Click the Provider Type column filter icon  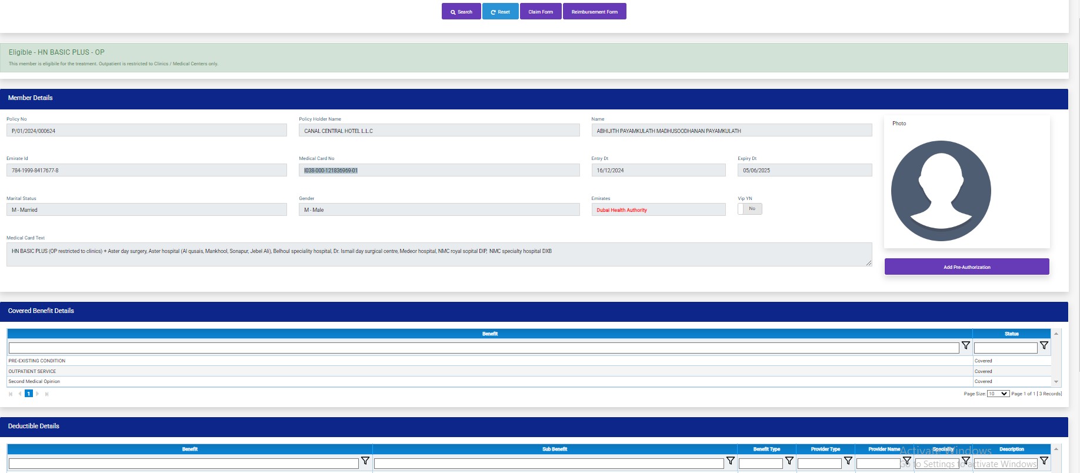(x=848, y=461)
